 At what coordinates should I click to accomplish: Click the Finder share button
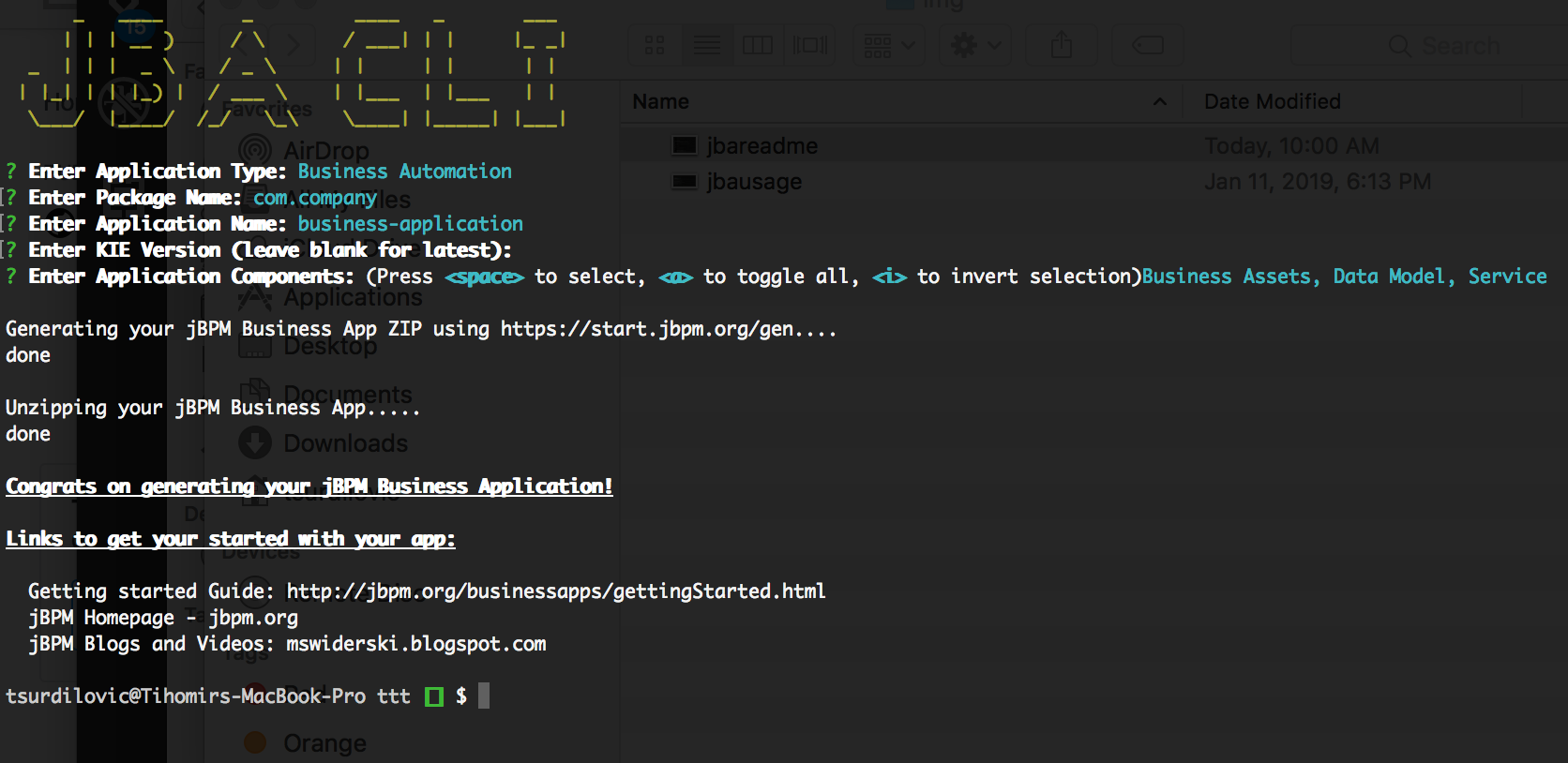coord(1062,45)
